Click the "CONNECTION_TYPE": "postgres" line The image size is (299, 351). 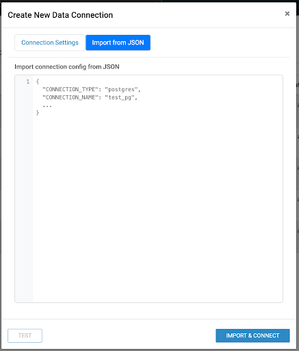[92, 89]
